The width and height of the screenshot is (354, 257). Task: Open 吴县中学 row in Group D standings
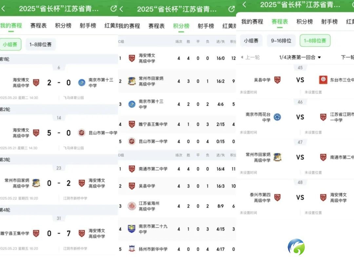click(177, 186)
